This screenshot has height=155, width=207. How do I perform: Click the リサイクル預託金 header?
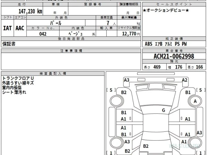tap(129, 28)
